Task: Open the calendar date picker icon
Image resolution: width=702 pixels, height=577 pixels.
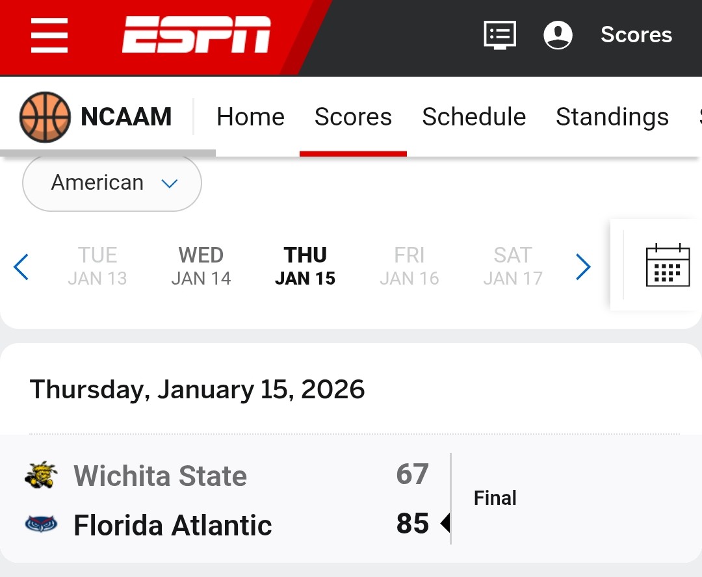Action: click(x=668, y=265)
